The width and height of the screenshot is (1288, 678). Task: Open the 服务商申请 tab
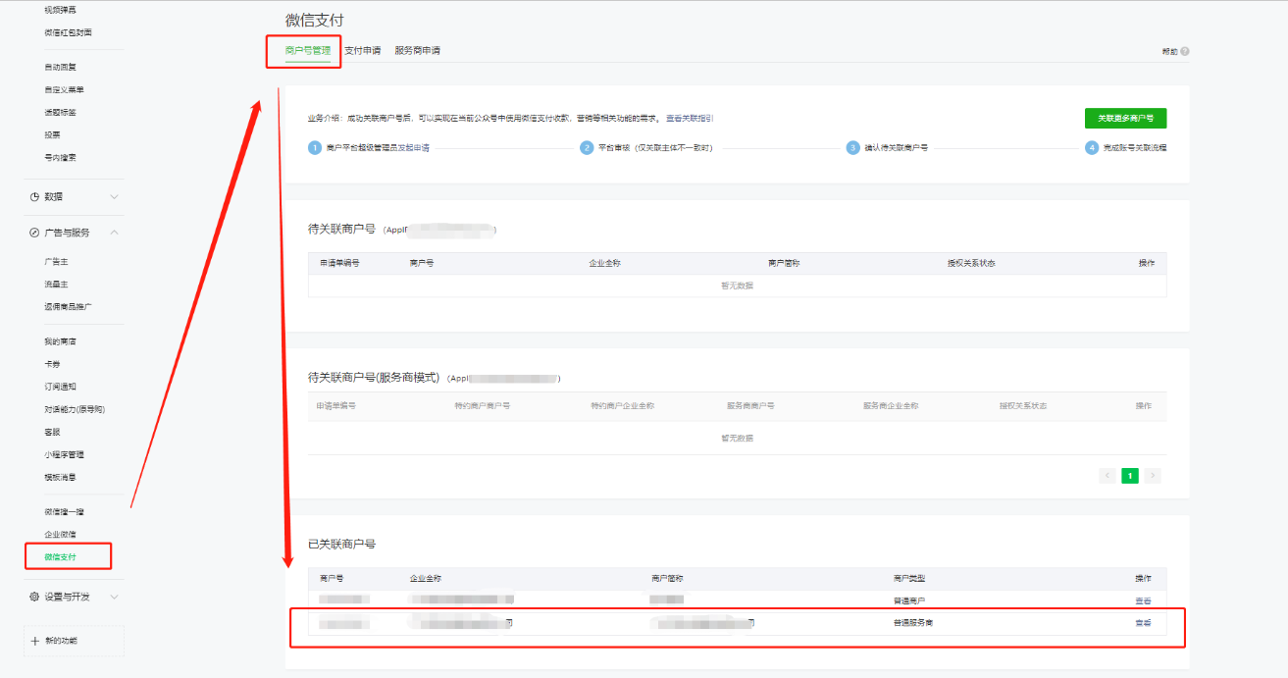pyautogui.click(x=417, y=50)
